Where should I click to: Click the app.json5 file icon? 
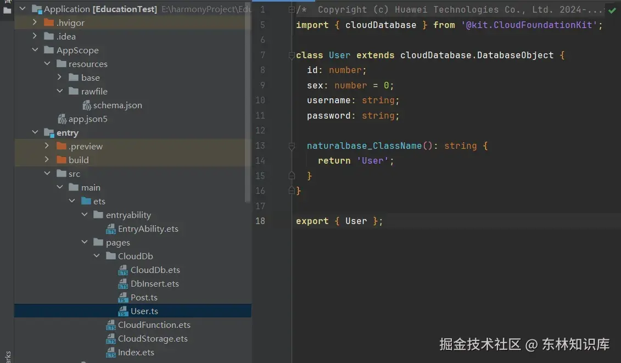(x=62, y=119)
